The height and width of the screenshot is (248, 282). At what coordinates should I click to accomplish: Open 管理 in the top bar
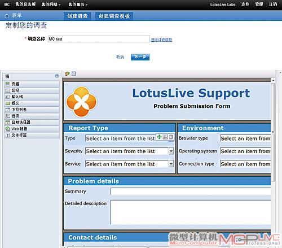pos(259,5)
